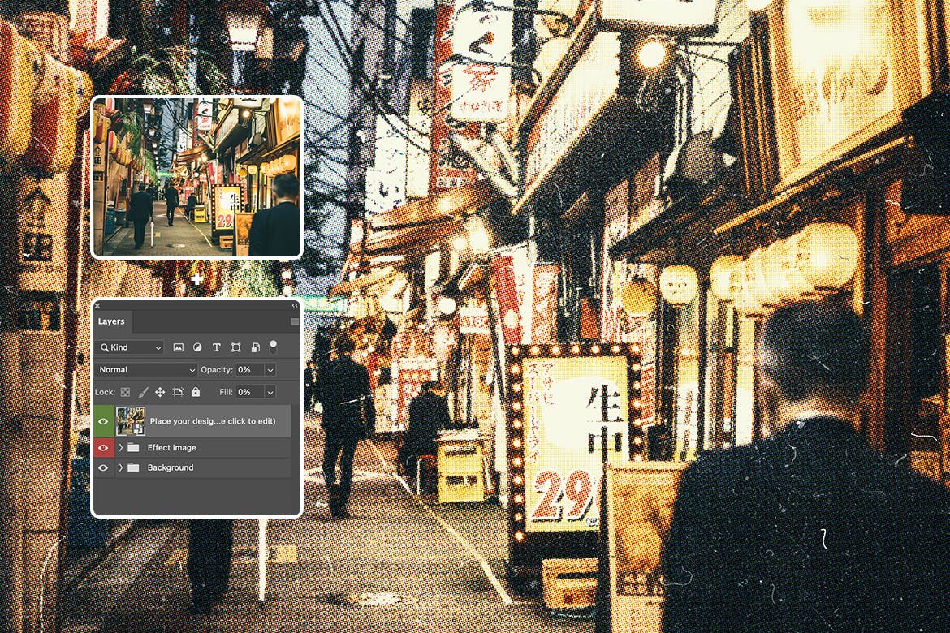The width and height of the screenshot is (950, 633).
Task: Hide the Background layer group
Action: click(x=104, y=467)
